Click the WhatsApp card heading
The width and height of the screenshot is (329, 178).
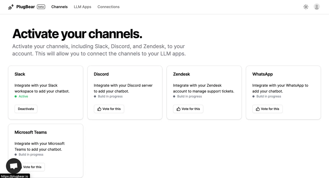click(263, 74)
